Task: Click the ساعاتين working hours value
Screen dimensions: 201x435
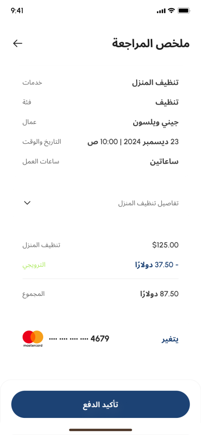Action: (164, 162)
